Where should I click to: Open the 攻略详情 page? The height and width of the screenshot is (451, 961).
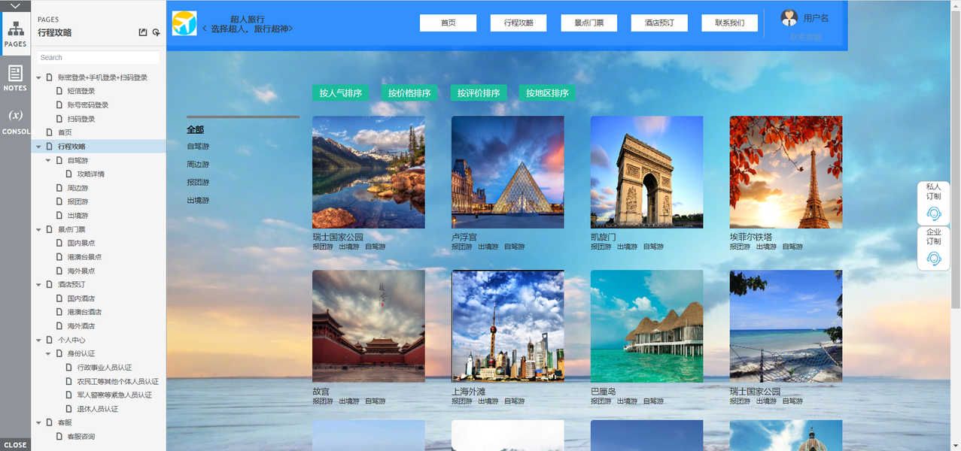tap(90, 174)
